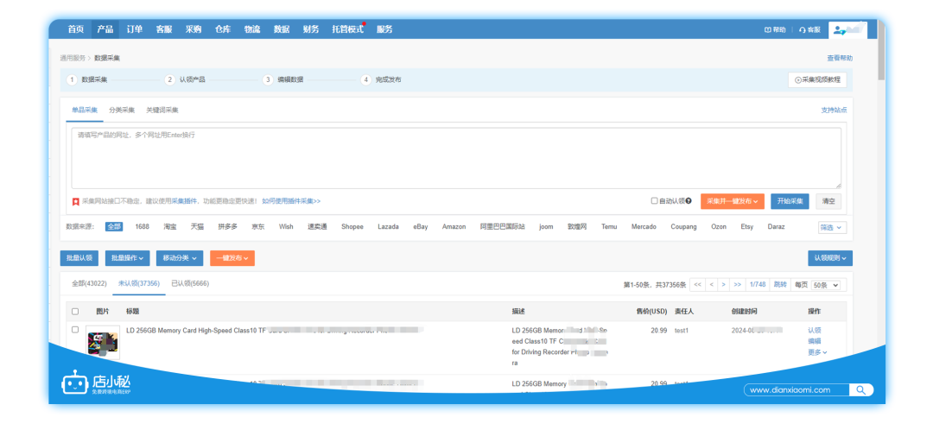Open the 财务 menu

click(x=311, y=29)
